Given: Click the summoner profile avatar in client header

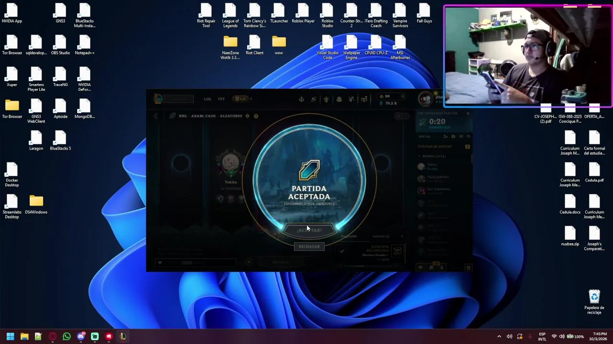Looking at the screenshot, I should pos(425,99).
